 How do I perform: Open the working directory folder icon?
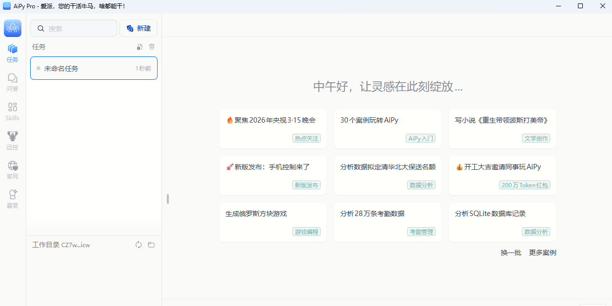pos(151,245)
